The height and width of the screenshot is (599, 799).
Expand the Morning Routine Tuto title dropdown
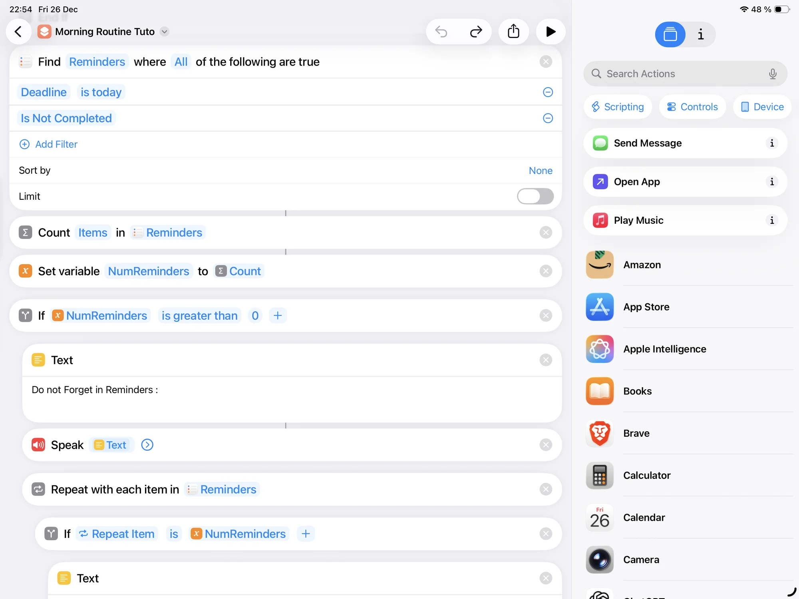click(165, 32)
